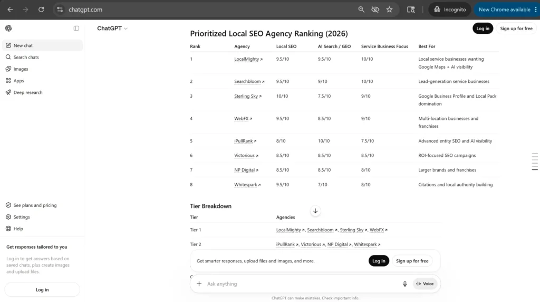Start a New chat
540x302 pixels.
click(43, 45)
